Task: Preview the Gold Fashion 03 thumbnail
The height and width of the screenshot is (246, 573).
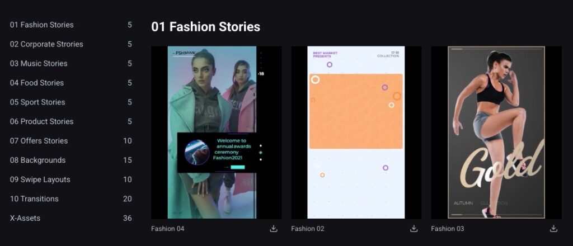Action: pos(496,132)
